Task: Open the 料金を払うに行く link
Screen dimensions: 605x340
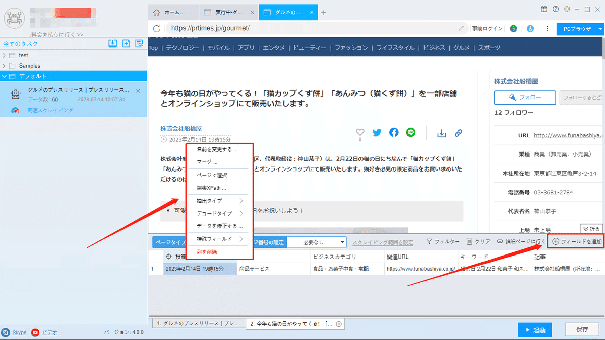Action: click(x=57, y=34)
